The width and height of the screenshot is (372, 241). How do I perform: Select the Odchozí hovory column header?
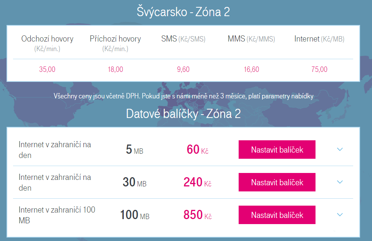coord(47,43)
